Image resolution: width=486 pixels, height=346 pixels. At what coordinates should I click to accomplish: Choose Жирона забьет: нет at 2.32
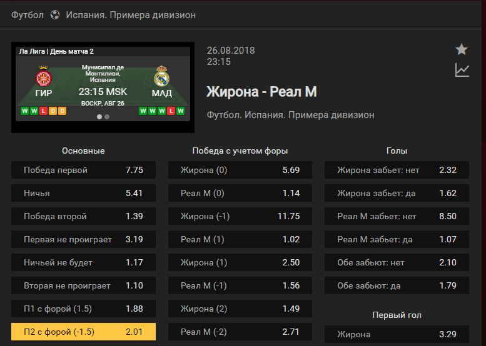click(x=397, y=170)
